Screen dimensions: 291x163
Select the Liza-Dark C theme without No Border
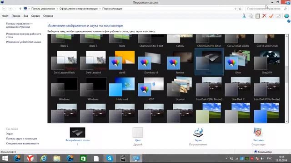click(238, 89)
